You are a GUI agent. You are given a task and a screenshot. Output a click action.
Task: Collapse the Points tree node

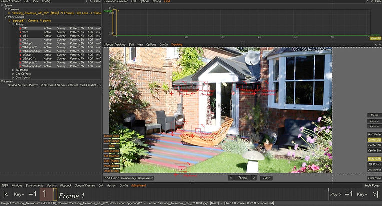pos(13,24)
